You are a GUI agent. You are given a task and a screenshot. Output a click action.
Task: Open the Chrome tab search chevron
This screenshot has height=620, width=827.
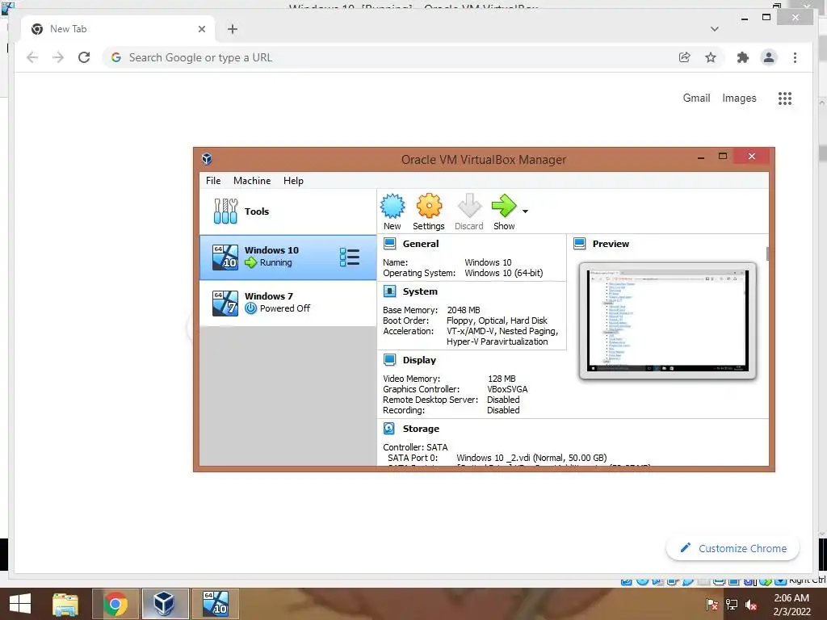point(715,29)
